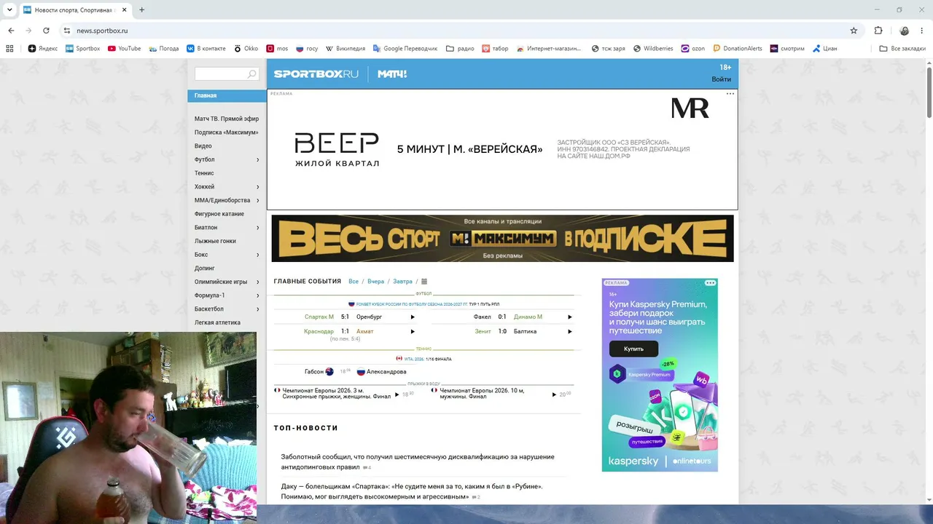Open a new browser tab

(141, 10)
